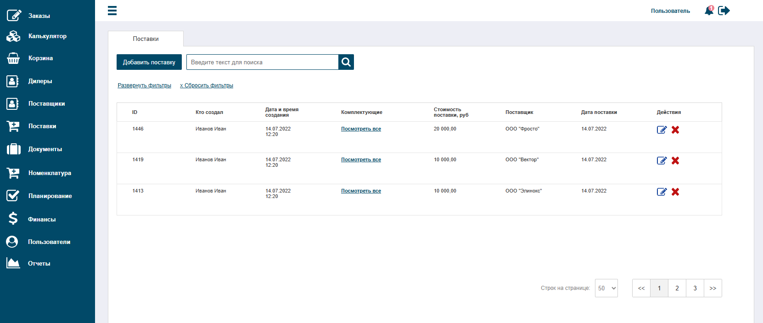763x323 pixels.
Task: Click the Поставщик column header
Action: tap(519, 113)
